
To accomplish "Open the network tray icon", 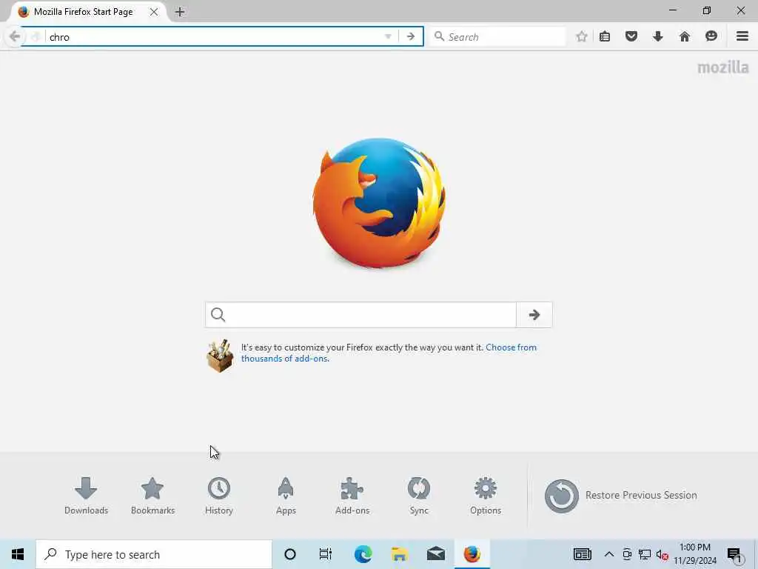I will [645, 554].
